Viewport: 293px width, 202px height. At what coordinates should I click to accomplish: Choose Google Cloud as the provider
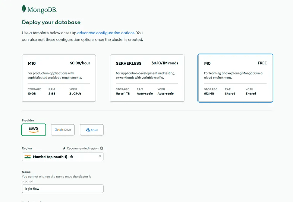click(63, 129)
